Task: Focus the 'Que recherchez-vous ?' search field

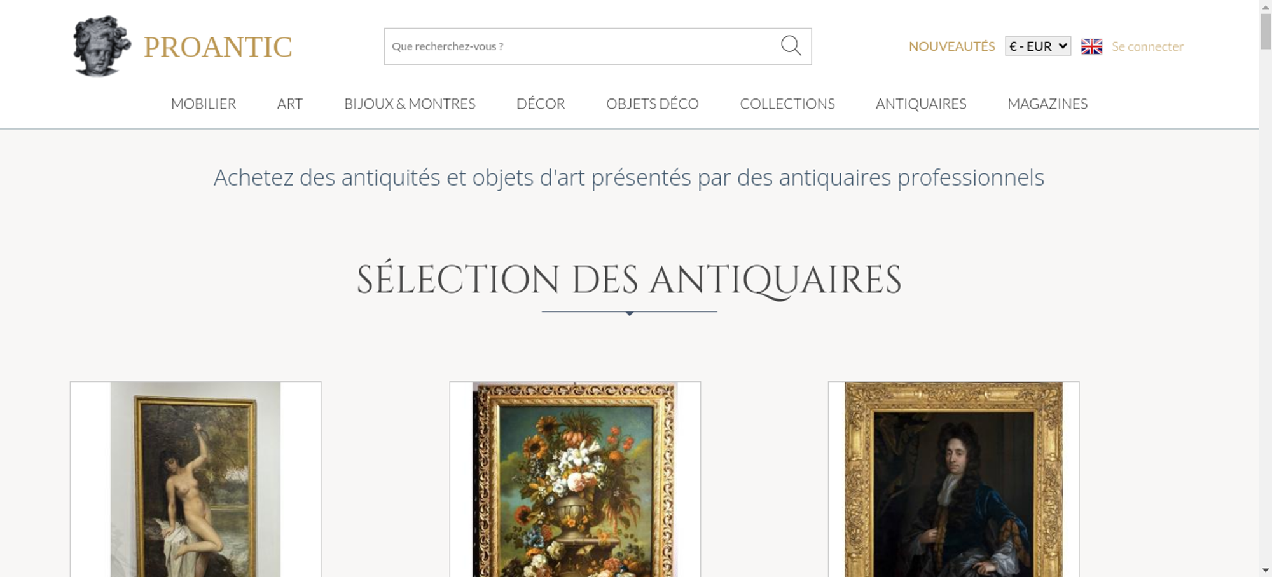Action: 582,46
